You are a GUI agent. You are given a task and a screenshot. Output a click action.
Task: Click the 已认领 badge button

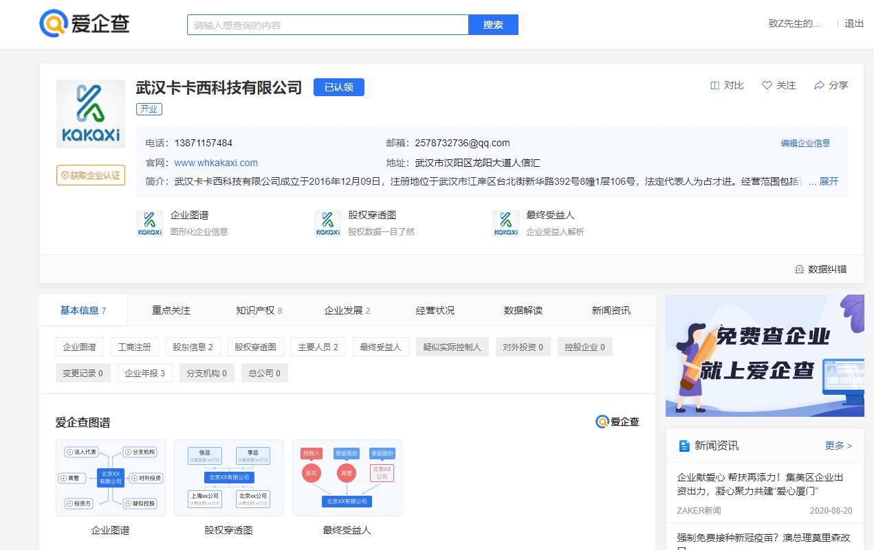pyautogui.click(x=339, y=87)
